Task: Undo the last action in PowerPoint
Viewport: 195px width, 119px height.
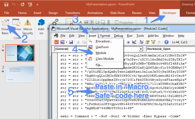Action: 14,5
